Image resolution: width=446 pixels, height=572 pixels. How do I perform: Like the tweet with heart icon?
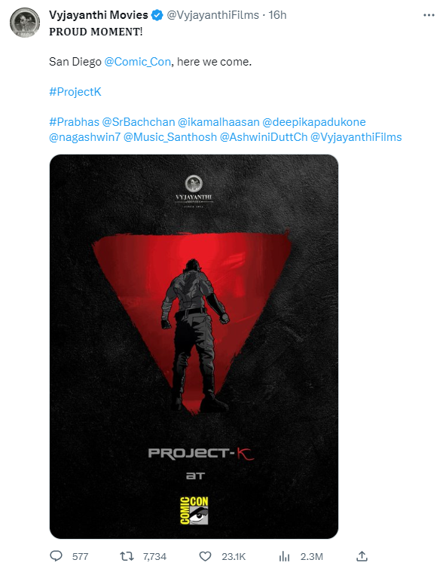click(206, 556)
